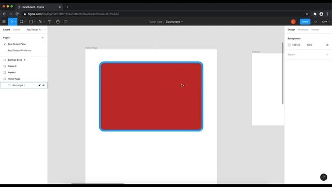The image size is (332, 187).
Task: Add a new page with plus icon
Action: (43, 38)
